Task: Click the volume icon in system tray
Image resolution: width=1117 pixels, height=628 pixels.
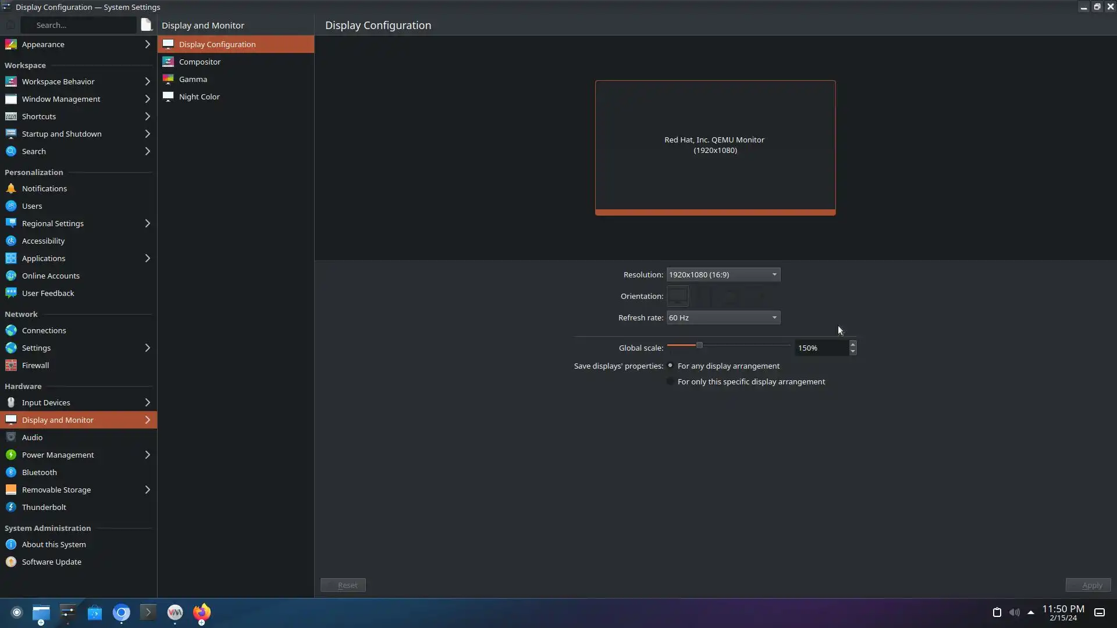Action: [1014, 612]
